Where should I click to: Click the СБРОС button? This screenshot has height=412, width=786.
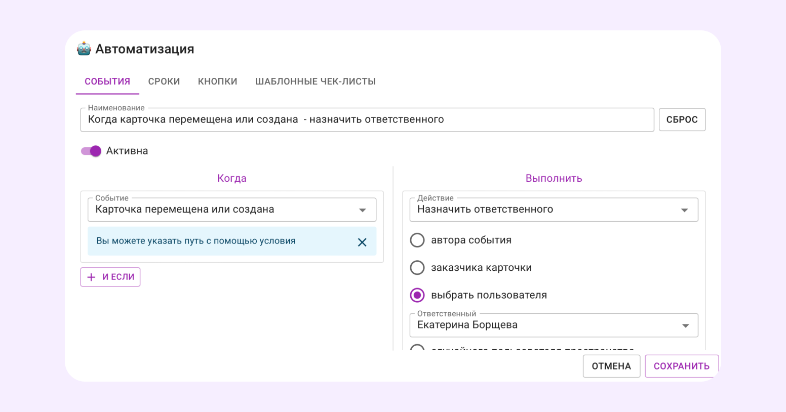point(682,119)
